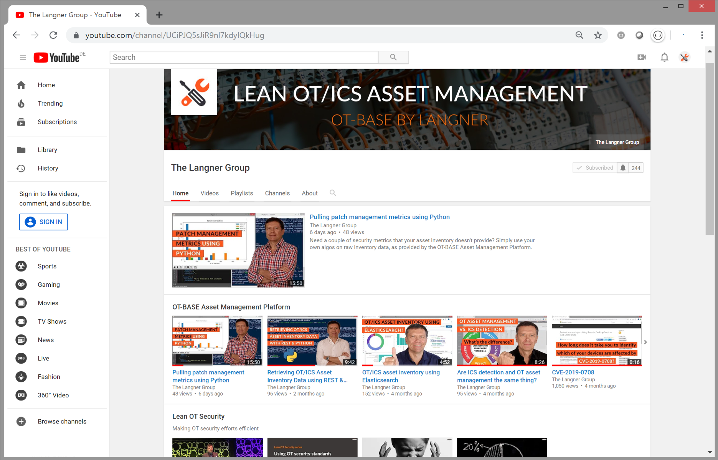Click the subscriber count 244

tap(636, 168)
